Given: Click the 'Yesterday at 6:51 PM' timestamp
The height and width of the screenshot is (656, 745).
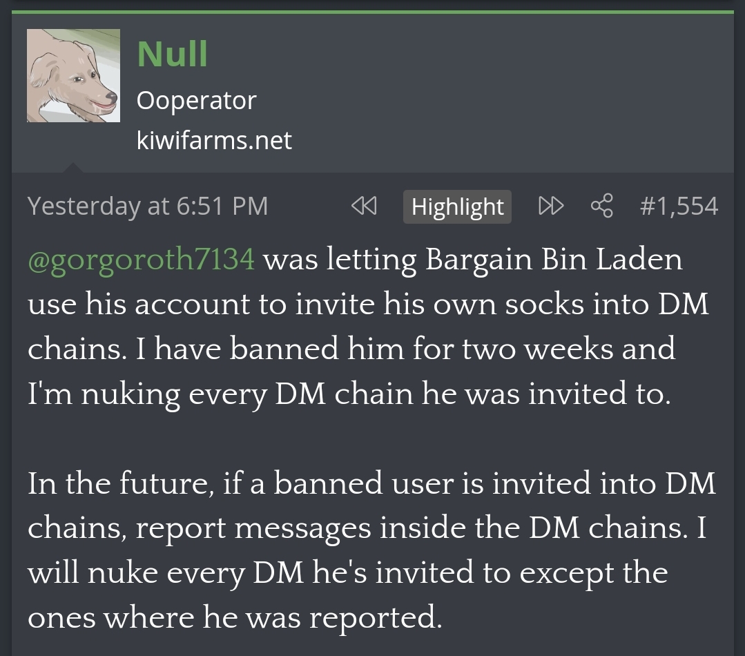Looking at the screenshot, I should pos(147,206).
